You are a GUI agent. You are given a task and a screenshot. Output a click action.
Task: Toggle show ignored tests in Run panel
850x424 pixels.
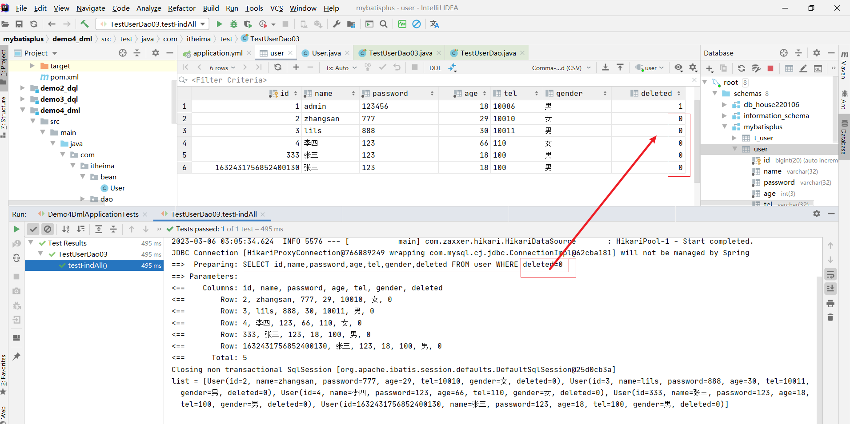pyautogui.click(x=48, y=229)
